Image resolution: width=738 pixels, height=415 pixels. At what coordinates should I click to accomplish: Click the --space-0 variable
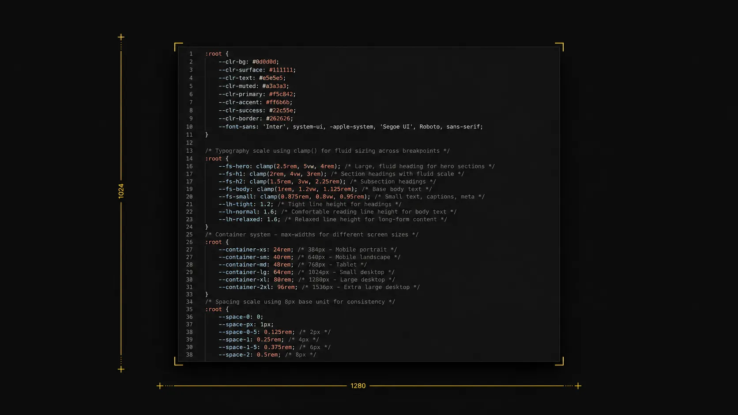235,317
